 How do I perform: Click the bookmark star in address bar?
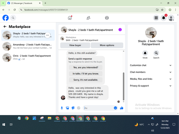(x=162, y=10)
